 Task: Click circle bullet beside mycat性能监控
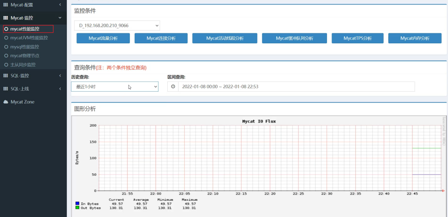point(6,29)
